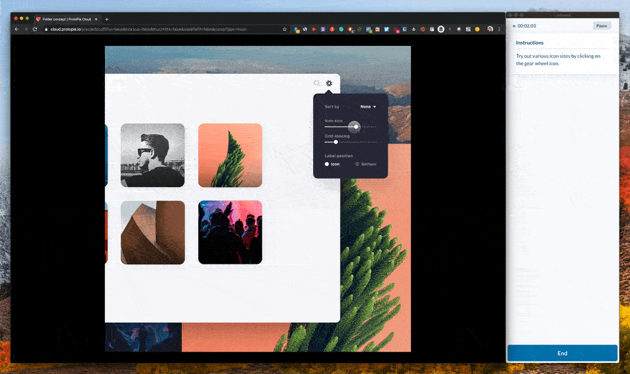This screenshot has height=374, width=630.
Task: Click the search magnifier icon beside the gear
Action: tap(316, 83)
